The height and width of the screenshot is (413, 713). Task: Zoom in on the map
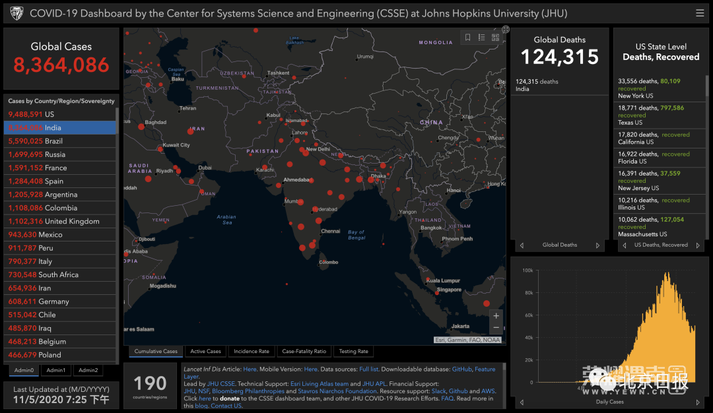click(496, 316)
